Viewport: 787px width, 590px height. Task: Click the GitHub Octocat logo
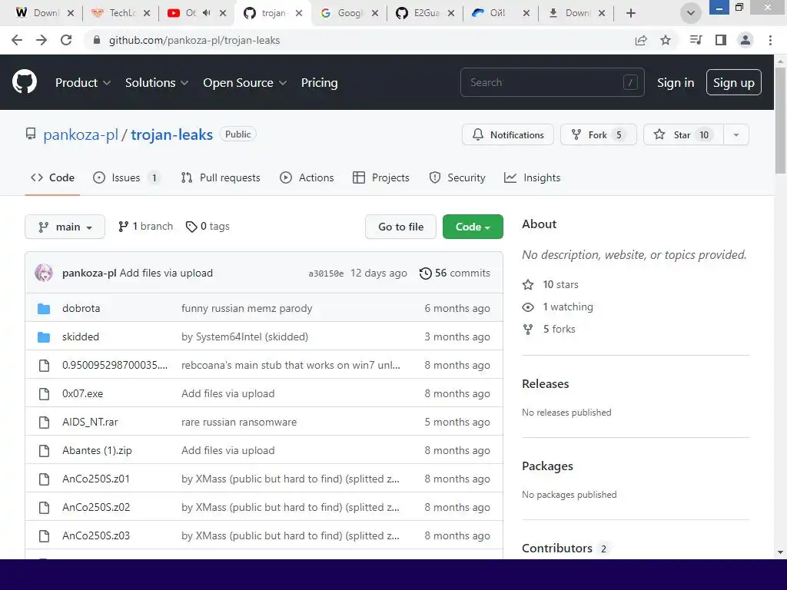25,82
